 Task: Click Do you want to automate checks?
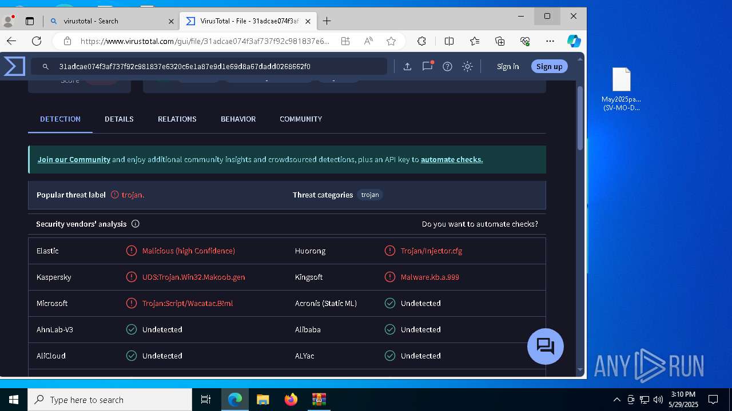(480, 224)
